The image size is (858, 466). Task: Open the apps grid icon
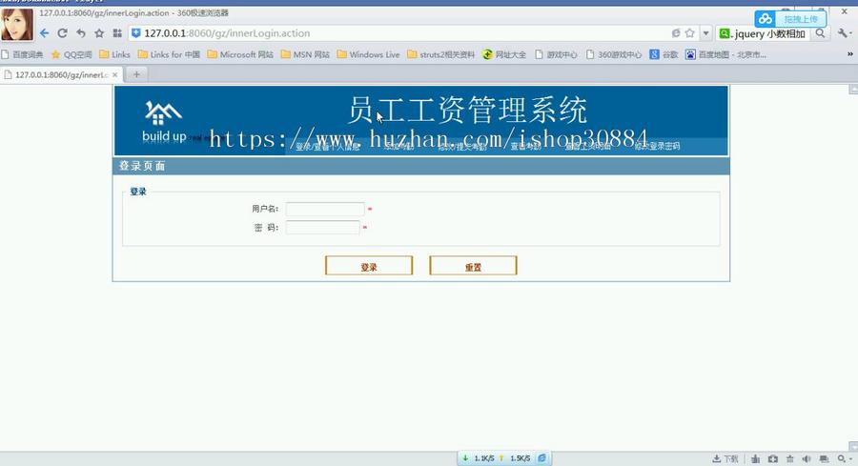[x=117, y=33]
